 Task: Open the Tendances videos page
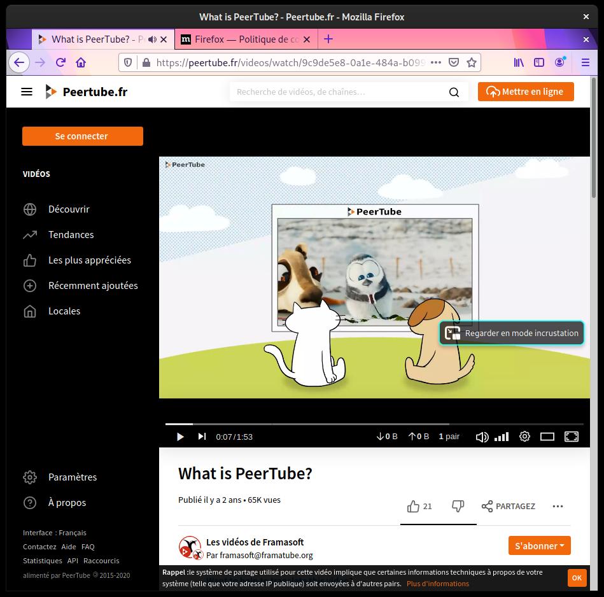(x=59, y=235)
